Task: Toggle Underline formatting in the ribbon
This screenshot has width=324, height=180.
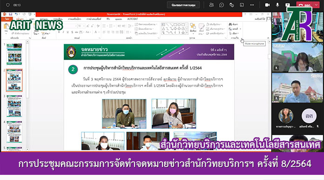Action: coord(67,32)
